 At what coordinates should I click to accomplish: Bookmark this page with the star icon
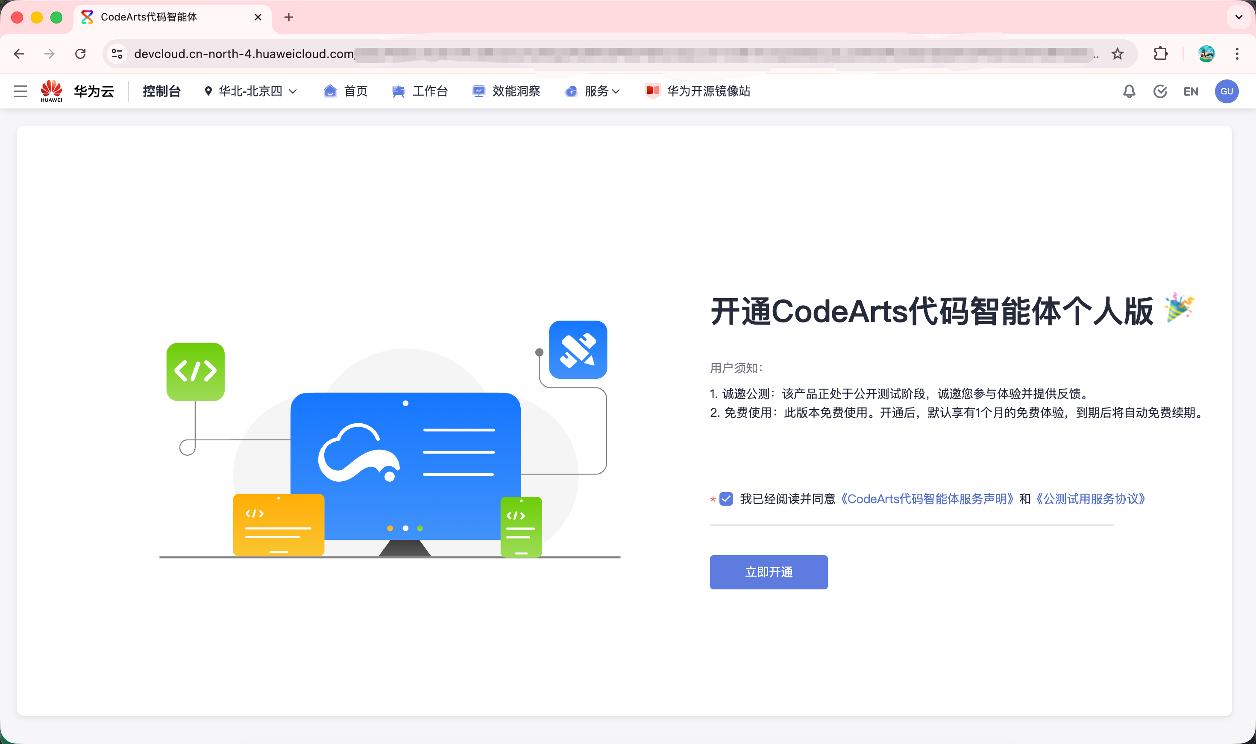[x=1117, y=54]
